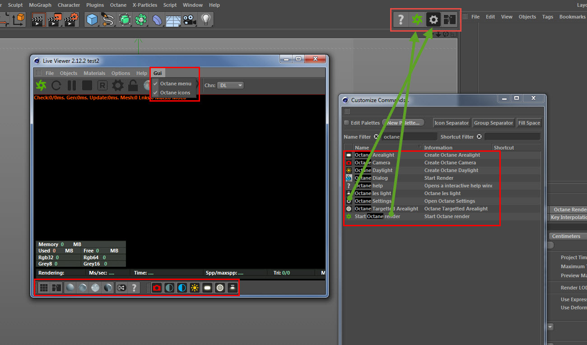Pause the Live Viewer render
The height and width of the screenshot is (345, 587).
[72, 85]
